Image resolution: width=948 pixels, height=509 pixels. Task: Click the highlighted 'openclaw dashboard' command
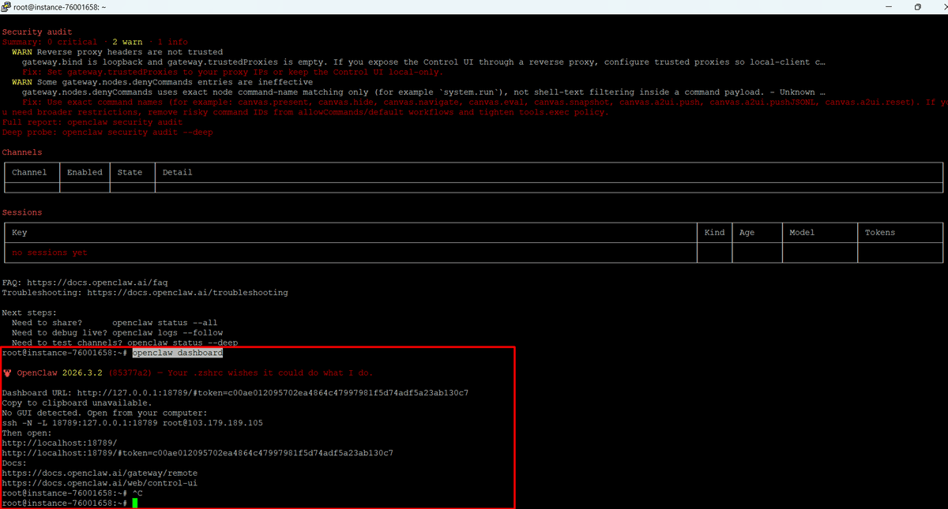point(177,354)
